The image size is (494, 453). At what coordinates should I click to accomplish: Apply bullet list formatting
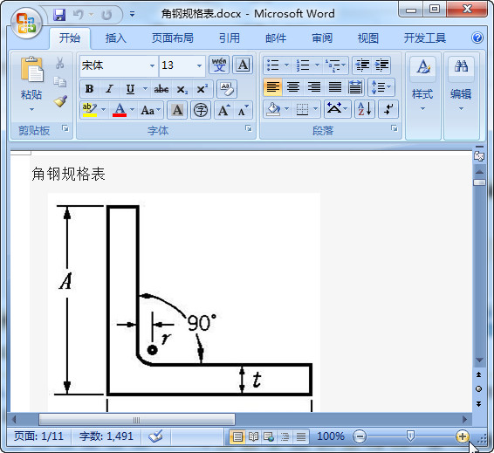(x=273, y=65)
